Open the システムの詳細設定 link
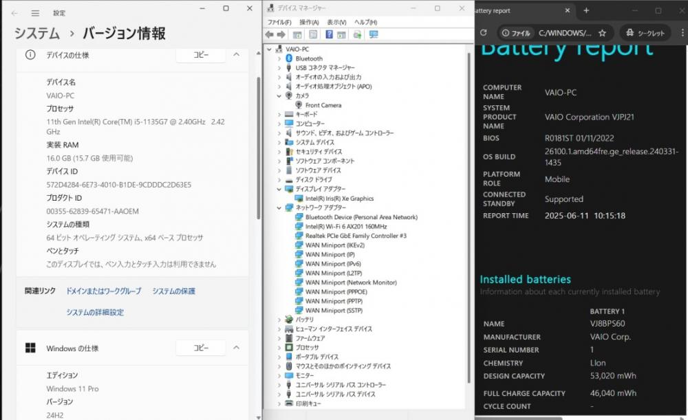Viewport: 688px width, 420px height. (x=95, y=312)
